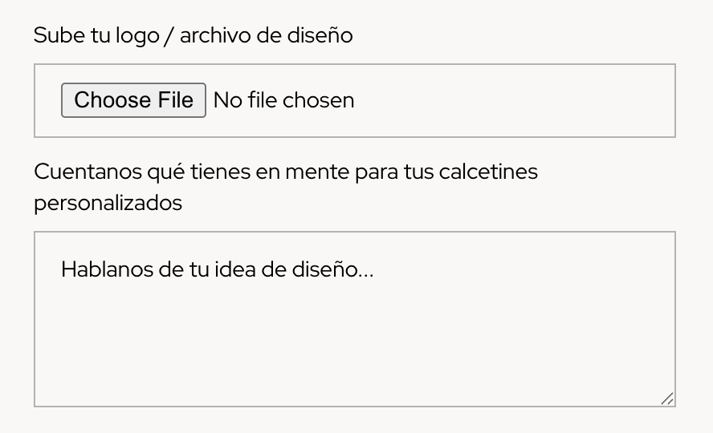Click the "Hablanos de tu idea" placeholder text
Viewport: 713px width, 433px height.
(217, 269)
